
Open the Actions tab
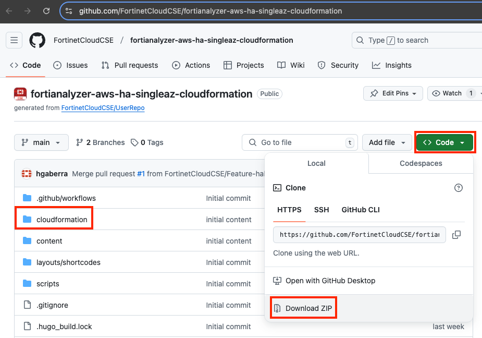[191, 65]
